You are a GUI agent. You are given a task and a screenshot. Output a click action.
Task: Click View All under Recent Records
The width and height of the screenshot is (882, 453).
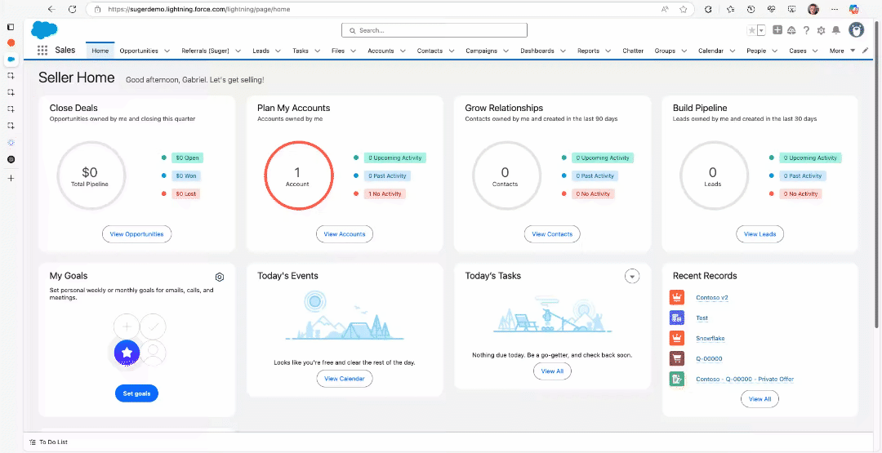point(760,399)
